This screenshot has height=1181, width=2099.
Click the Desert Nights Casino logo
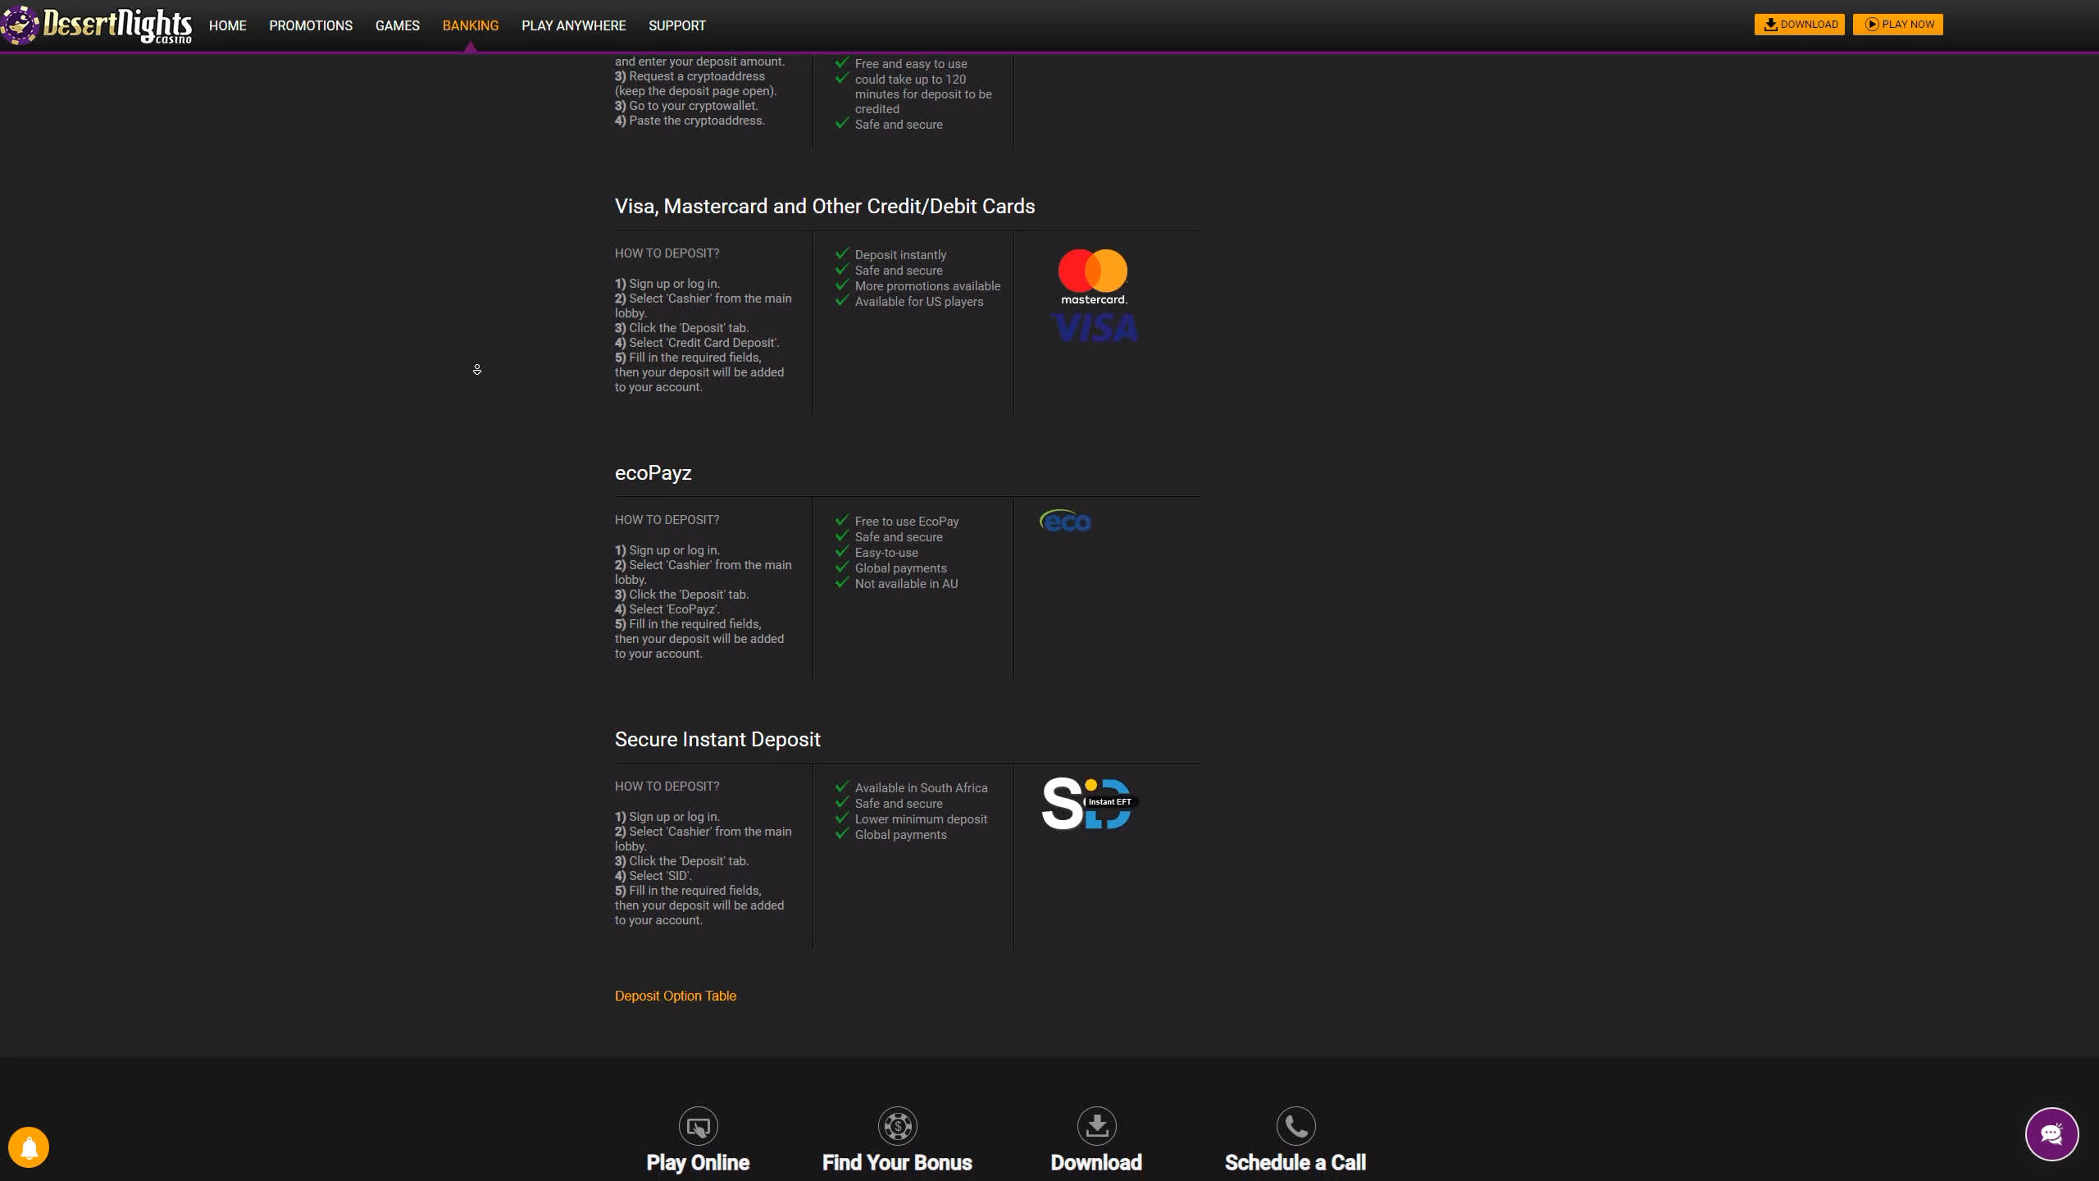(98, 25)
